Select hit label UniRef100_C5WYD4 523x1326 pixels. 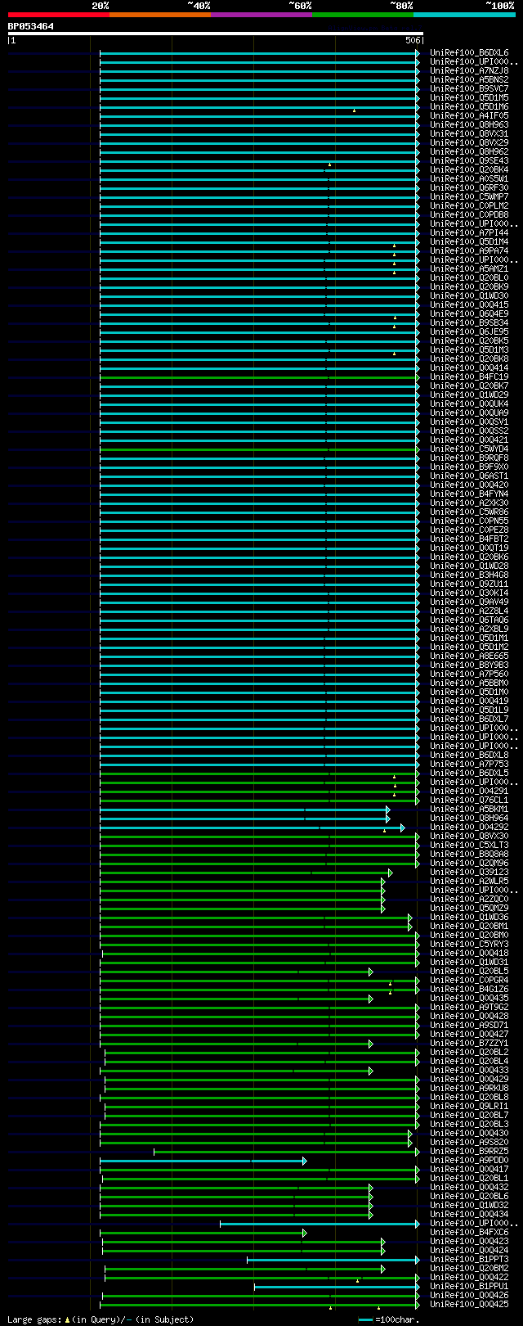pos(469,449)
